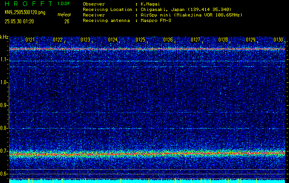The width and height of the screenshot is (289, 183).
Task: Click the HROFFT program title
Action: pyautogui.click(x=28, y=4)
